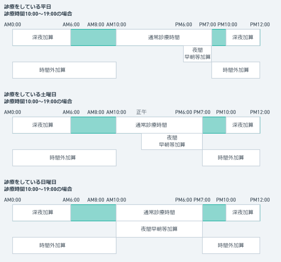Select the Sunday 夜間早朝等加算 bar
Viewport: 281px width, 262px height.
159,229
